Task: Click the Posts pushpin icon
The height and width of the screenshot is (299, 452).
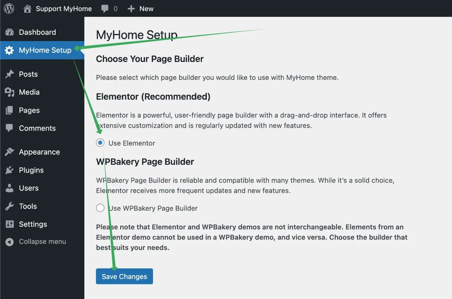Action: pos(9,74)
